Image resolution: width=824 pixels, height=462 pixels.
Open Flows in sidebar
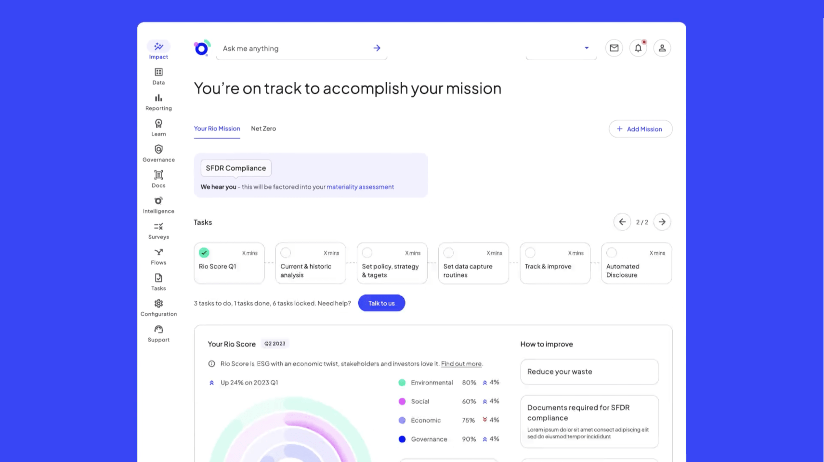pyautogui.click(x=158, y=256)
